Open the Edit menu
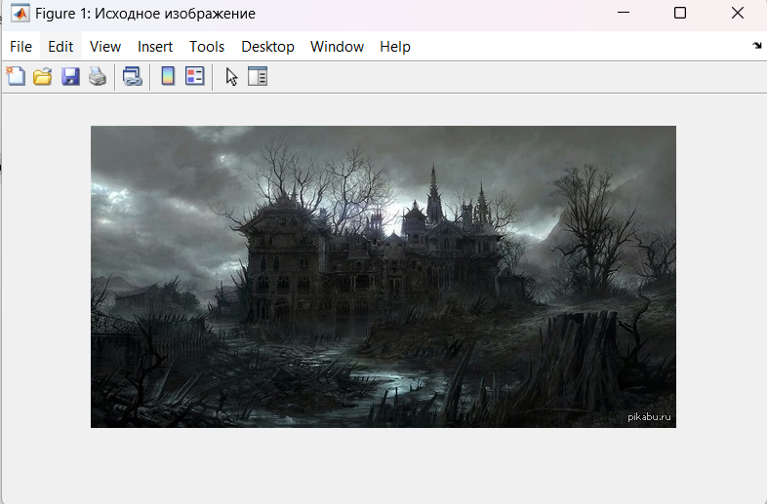The width and height of the screenshot is (767, 504). pos(61,47)
